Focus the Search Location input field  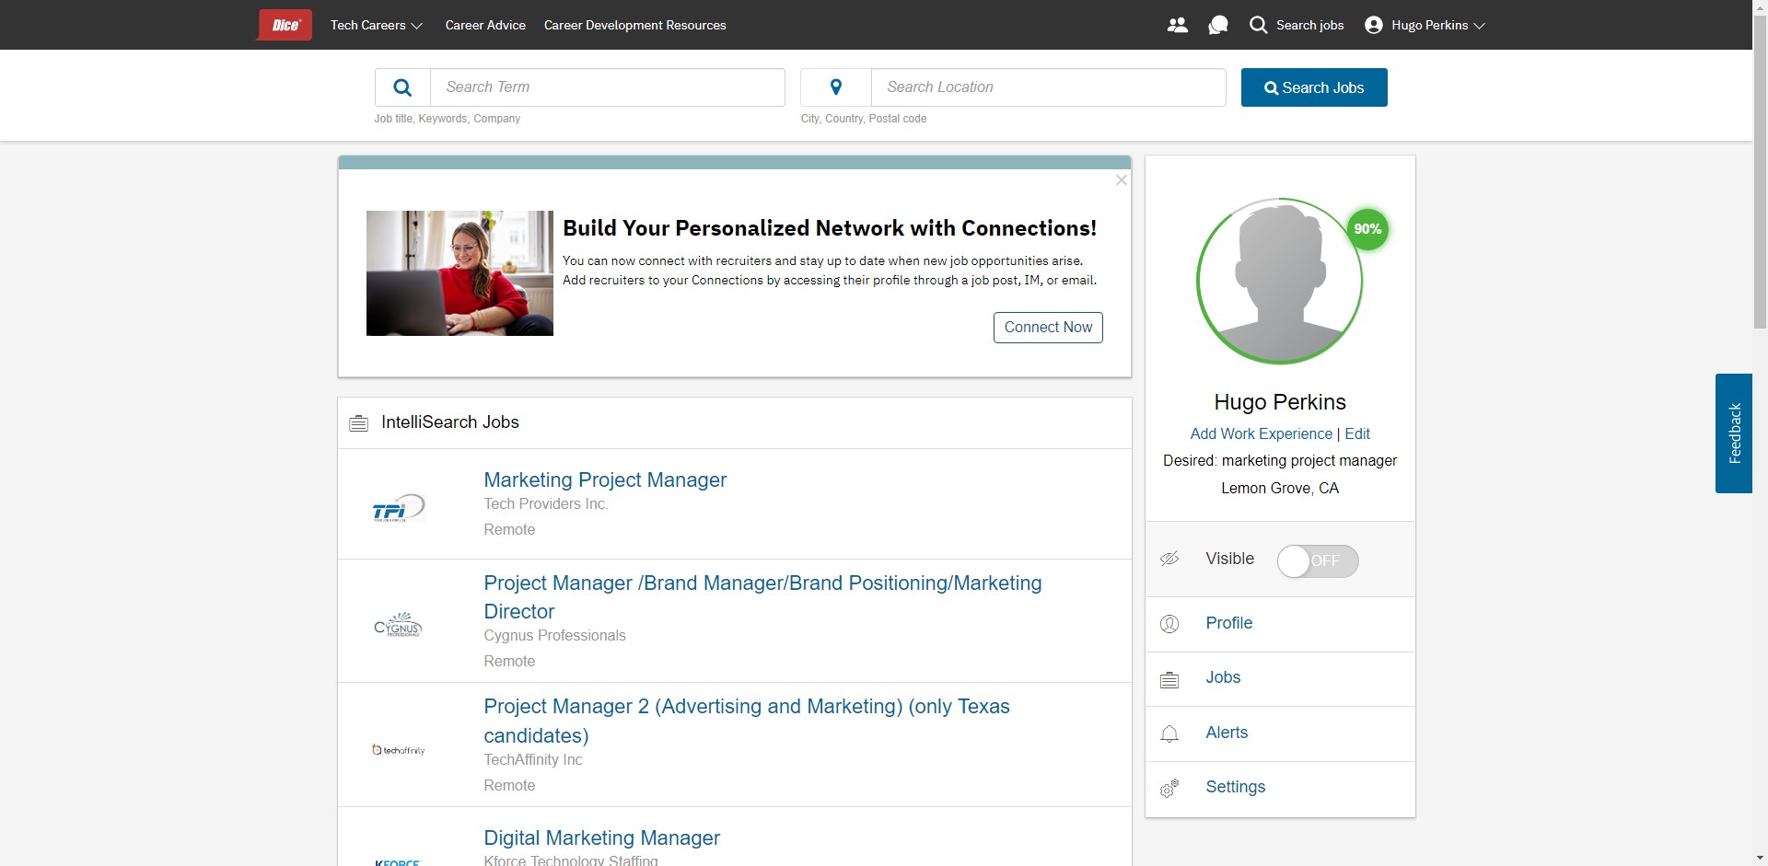1049,87
